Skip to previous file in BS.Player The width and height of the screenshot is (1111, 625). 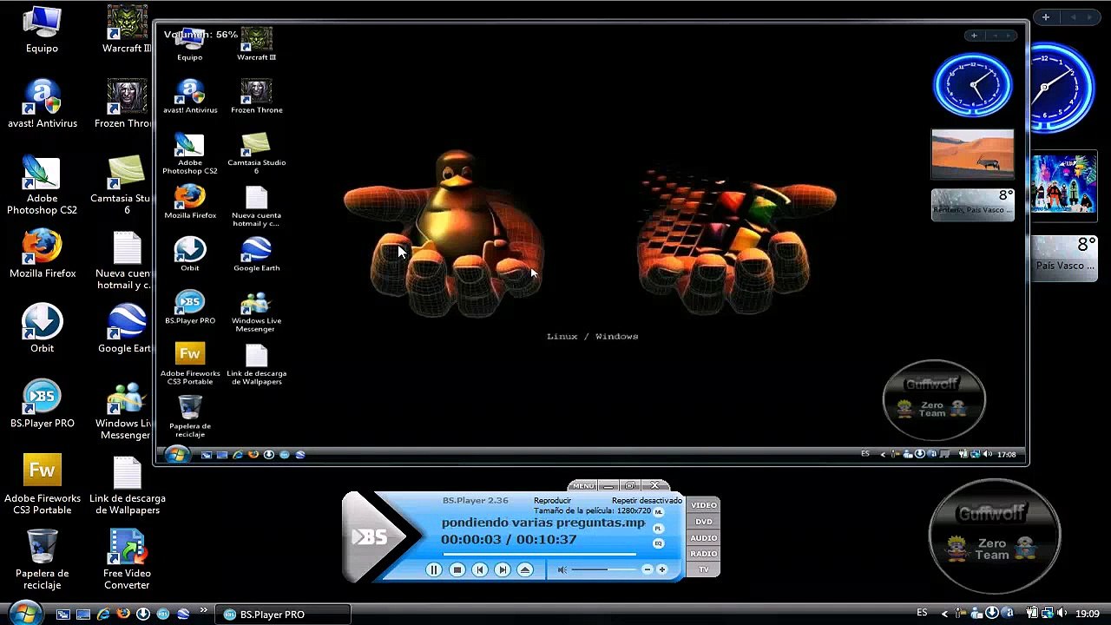[480, 569]
